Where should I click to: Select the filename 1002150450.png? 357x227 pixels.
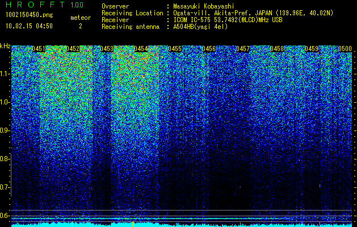click(30, 15)
